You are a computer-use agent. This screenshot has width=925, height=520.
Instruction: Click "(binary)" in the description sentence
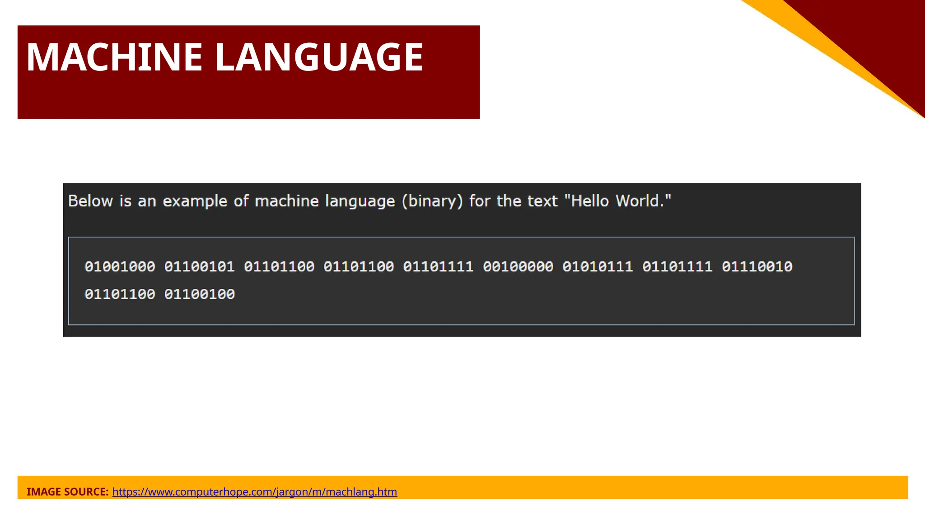pyautogui.click(x=432, y=201)
